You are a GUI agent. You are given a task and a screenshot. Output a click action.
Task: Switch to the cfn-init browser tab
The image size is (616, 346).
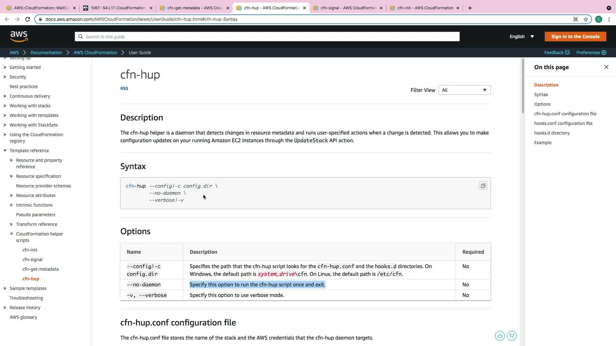click(425, 8)
